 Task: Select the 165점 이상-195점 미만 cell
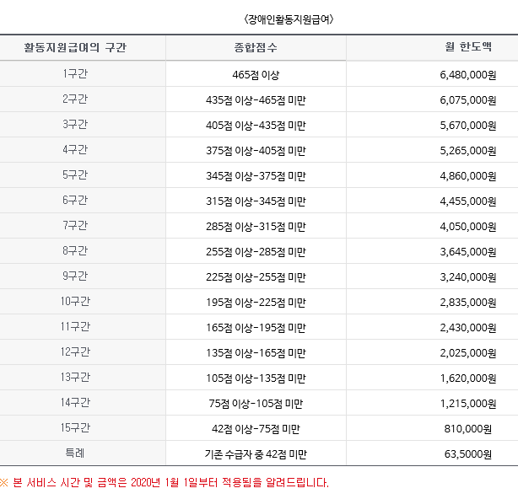tap(256, 328)
